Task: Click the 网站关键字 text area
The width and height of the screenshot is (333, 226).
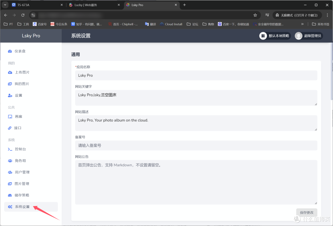Action: click(196, 98)
